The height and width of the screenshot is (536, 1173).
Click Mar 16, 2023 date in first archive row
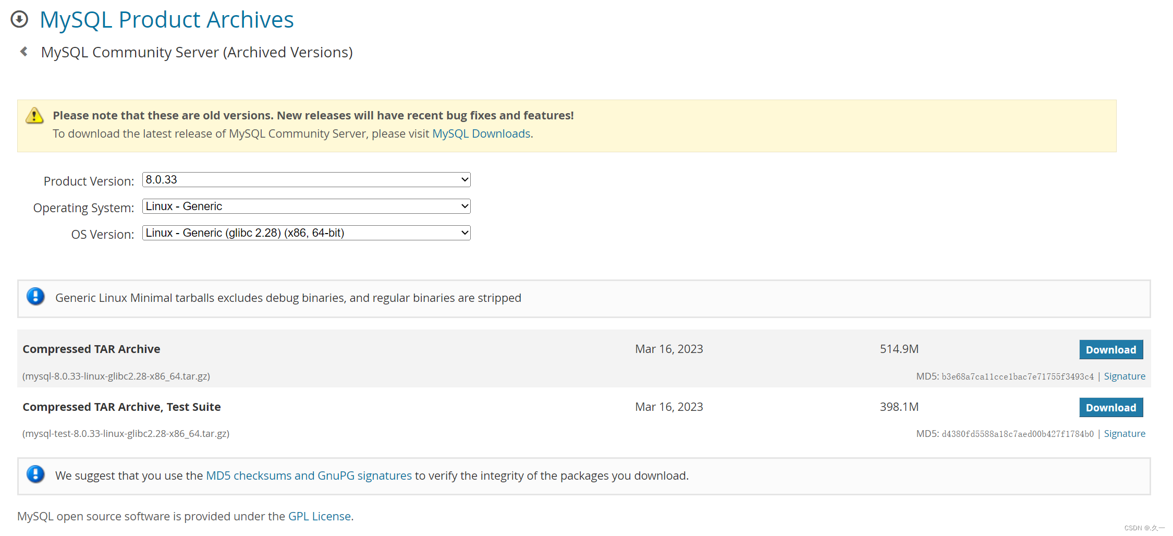pyautogui.click(x=669, y=349)
